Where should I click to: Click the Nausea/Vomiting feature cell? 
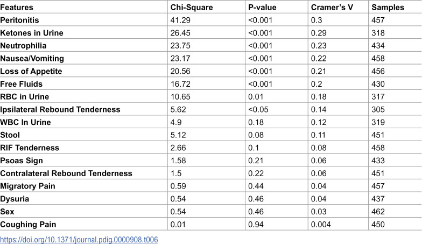pos(32,58)
